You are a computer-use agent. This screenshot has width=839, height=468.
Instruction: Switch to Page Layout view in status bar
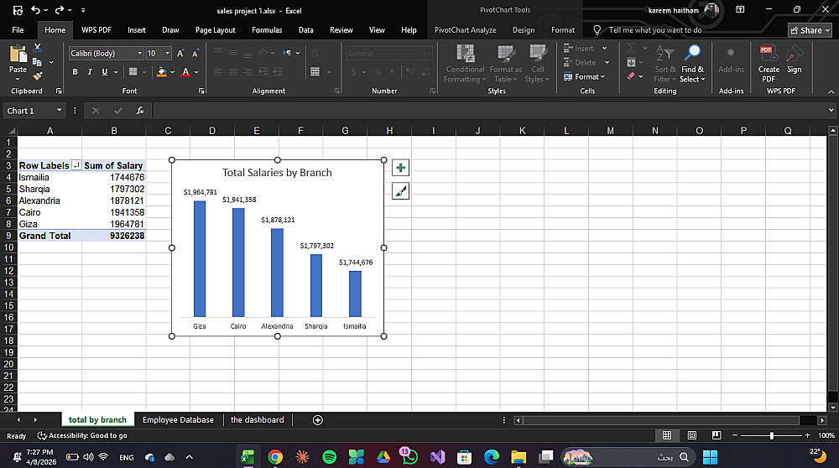(692, 436)
